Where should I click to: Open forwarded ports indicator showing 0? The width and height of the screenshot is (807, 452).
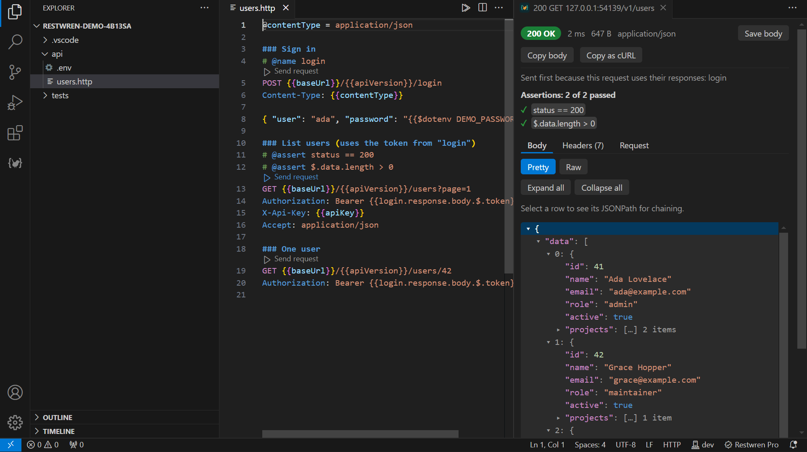[x=76, y=444]
